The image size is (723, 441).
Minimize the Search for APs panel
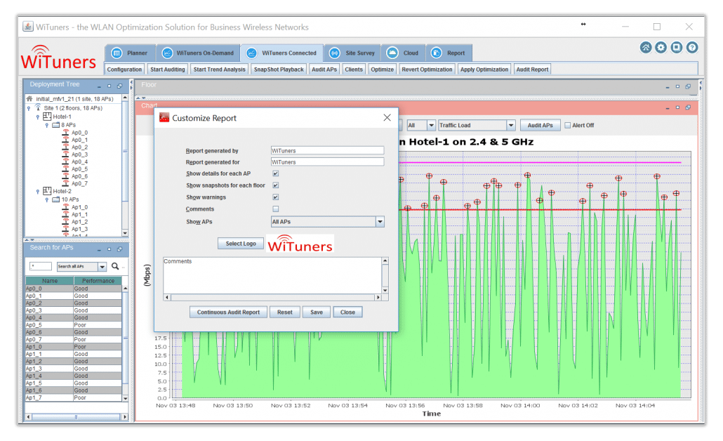99,249
